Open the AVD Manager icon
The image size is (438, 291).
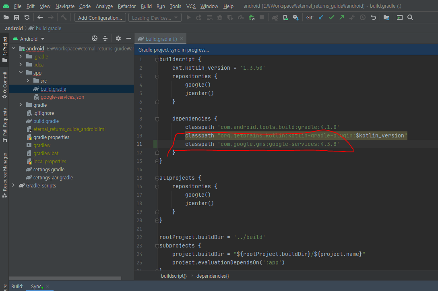tap(285, 18)
